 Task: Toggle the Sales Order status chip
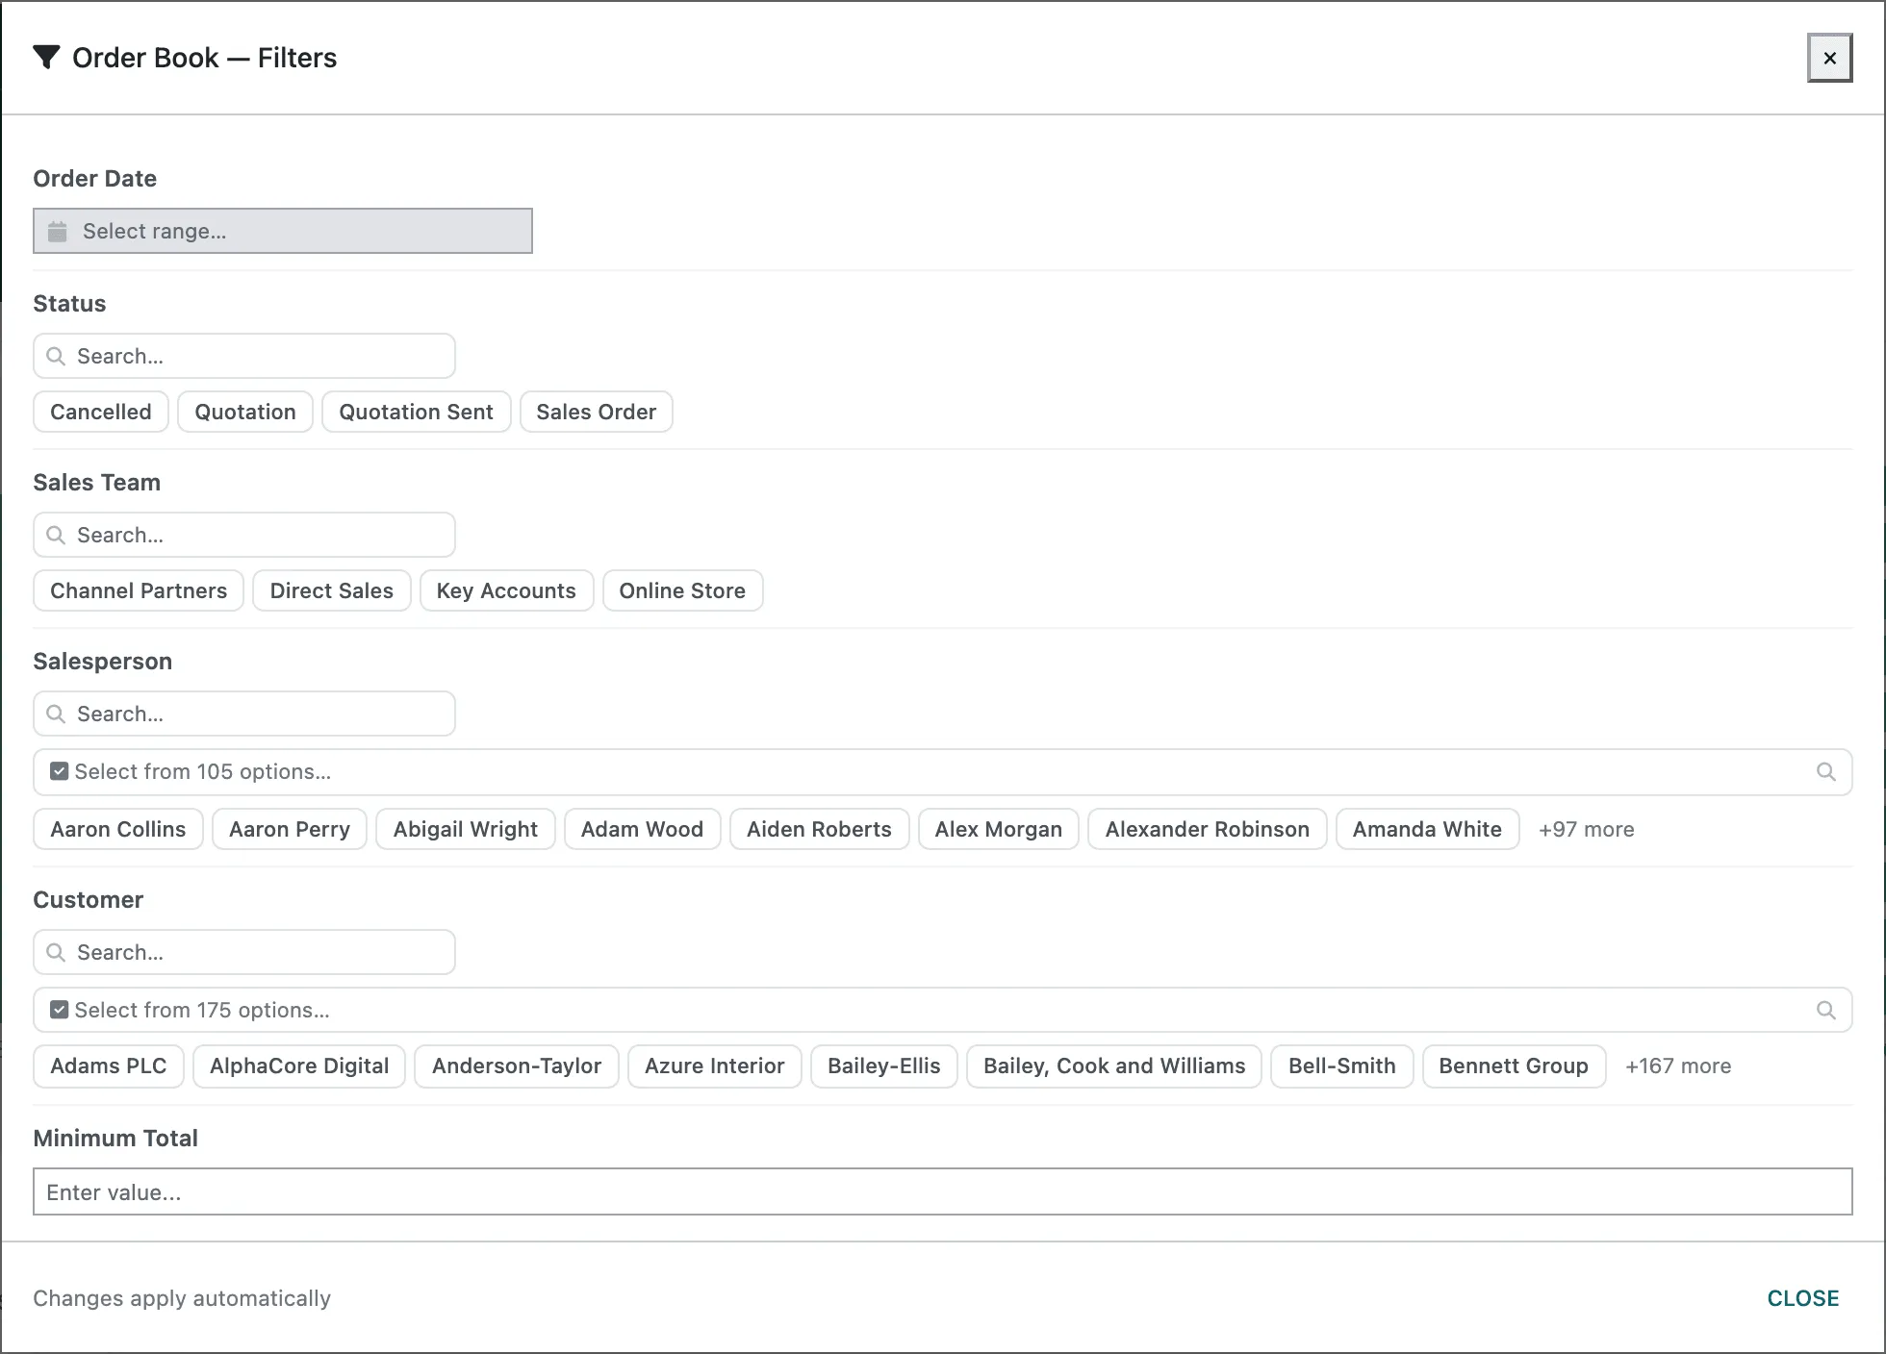click(596, 412)
